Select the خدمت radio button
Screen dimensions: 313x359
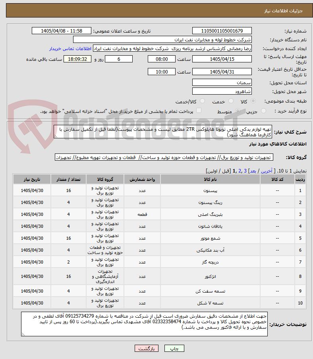pyautogui.click(x=231, y=101)
